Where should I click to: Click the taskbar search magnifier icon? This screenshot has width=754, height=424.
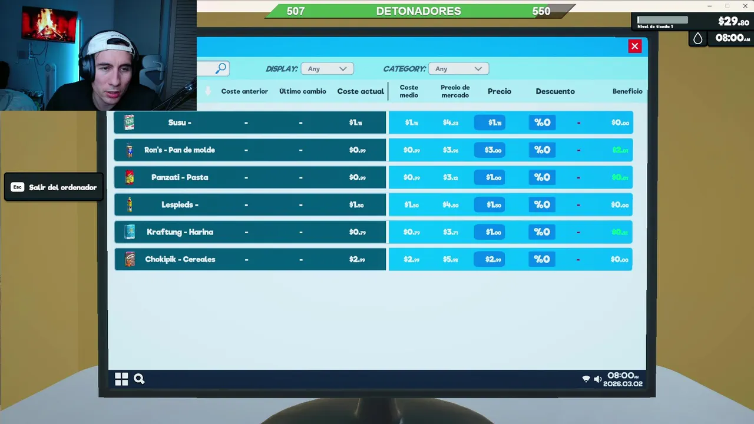(139, 379)
